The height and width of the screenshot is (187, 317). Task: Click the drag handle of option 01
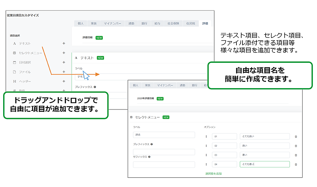pyautogui.click(x=206, y=136)
